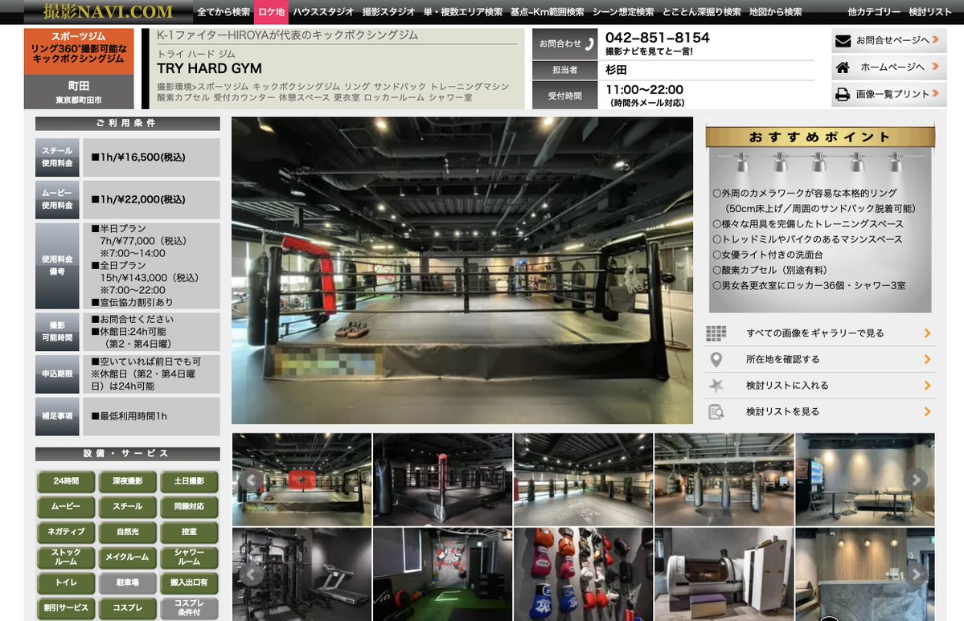Open chevron beside 検討リストに入れる
Image resolution: width=964 pixels, height=621 pixels.
pyautogui.click(x=927, y=386)
